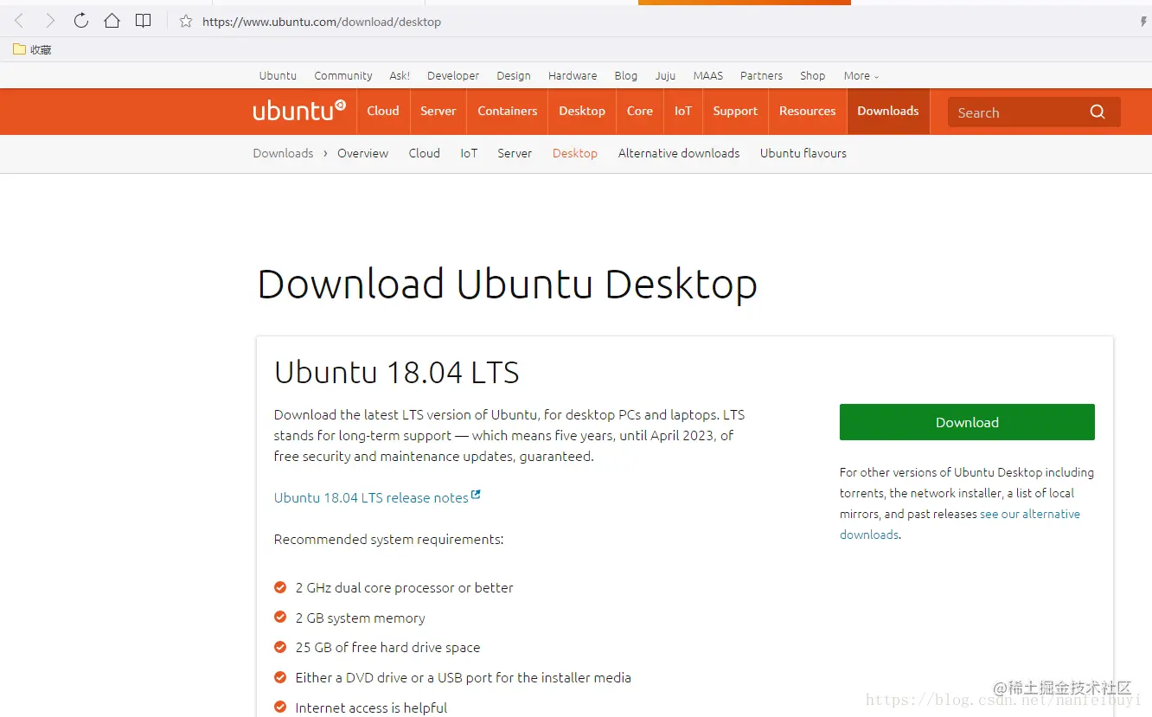The width and height of the screenshot is (1152, 717).
Task: Reload the page with the refresh icon
Action: pos(81,21)
